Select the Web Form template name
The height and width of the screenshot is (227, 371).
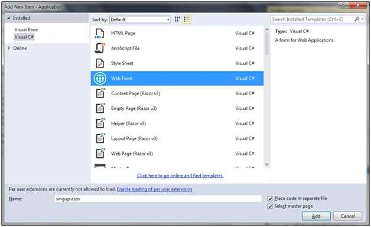pyautogui.click(x=122, y=79)
